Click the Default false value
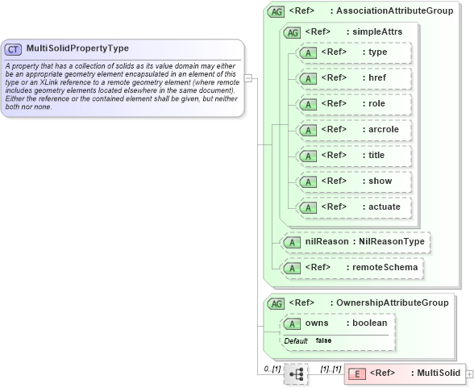Viewport: 474px width, 388px height. (x=323, y=340)
